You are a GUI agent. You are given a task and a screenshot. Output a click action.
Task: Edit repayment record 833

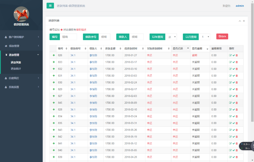point(230,62)
